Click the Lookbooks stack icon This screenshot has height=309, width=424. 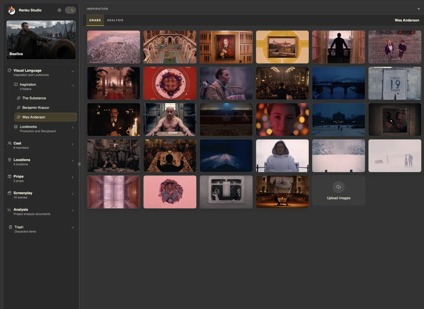click(16, 127)
